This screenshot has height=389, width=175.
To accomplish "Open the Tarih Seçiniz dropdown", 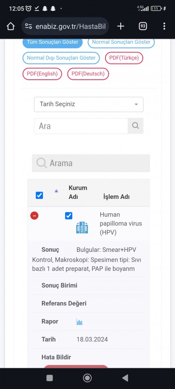I will [89, 104].
